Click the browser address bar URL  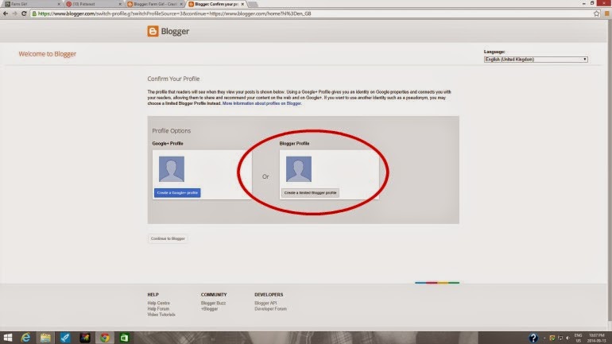(175, 14)
